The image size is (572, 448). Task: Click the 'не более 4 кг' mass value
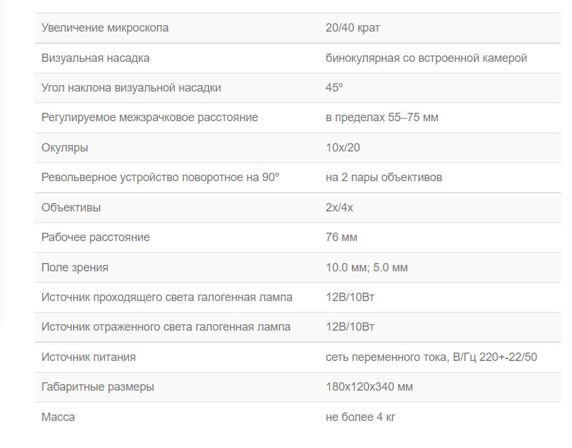pos(360,417)
